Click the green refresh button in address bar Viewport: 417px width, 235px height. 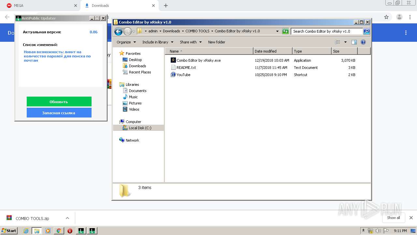coord(285,31)
